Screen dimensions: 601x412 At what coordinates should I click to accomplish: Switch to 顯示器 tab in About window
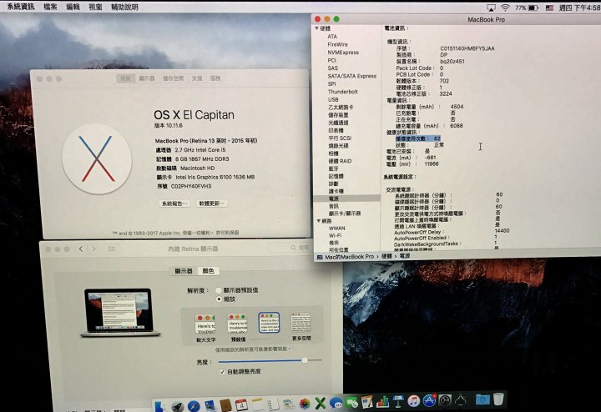click(x=147, y=78)
